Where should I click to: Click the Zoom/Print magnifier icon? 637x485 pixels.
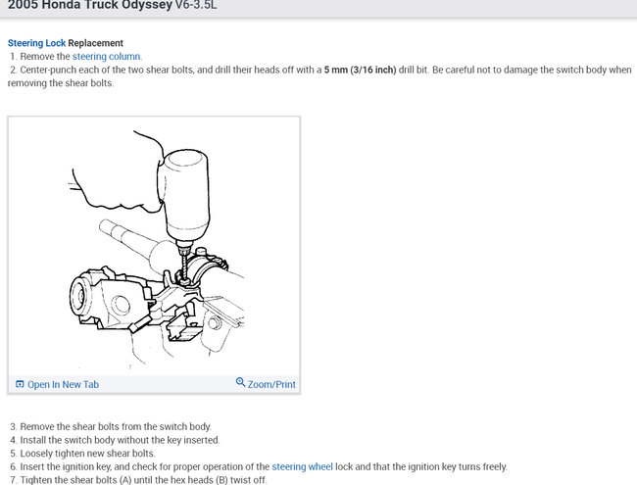[x=240, y=383]
